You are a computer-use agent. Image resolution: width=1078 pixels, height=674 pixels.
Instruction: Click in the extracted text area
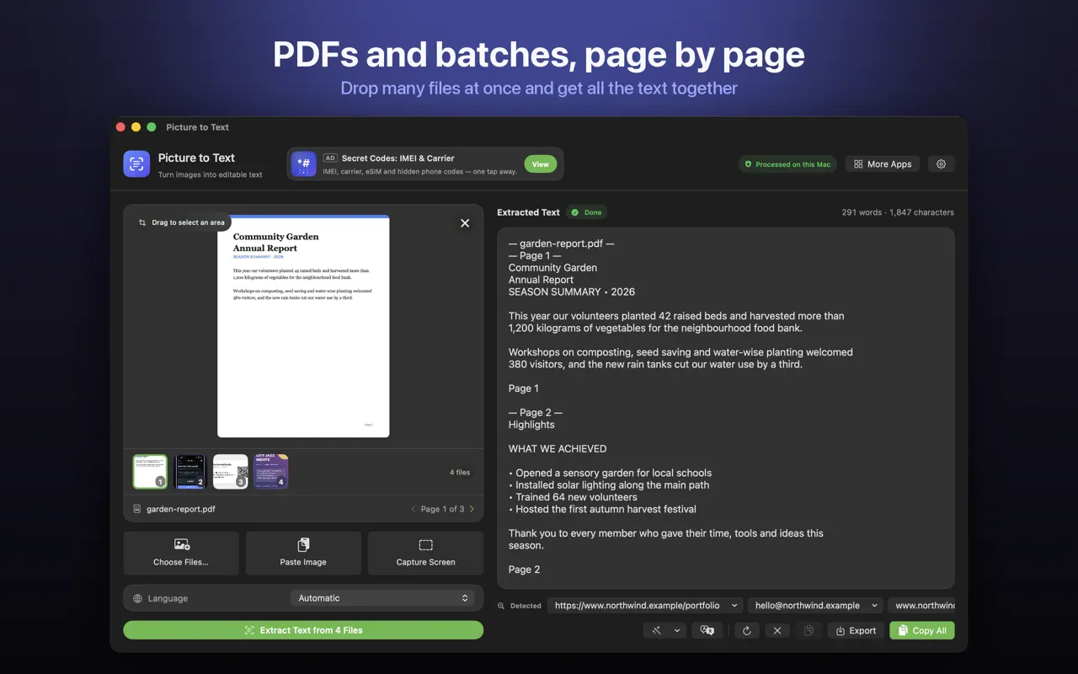point(726,408)
